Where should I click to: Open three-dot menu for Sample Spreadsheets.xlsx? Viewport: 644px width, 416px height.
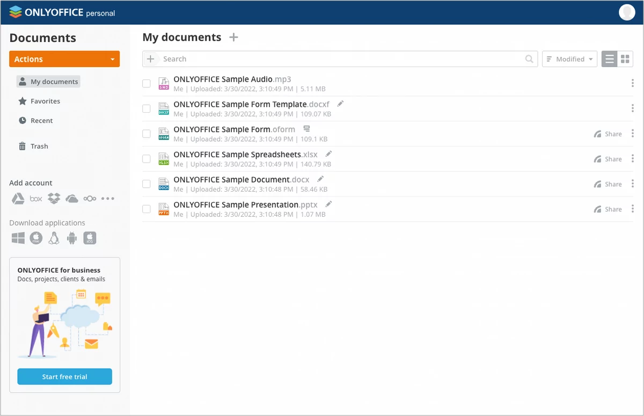tap(632, 159)
